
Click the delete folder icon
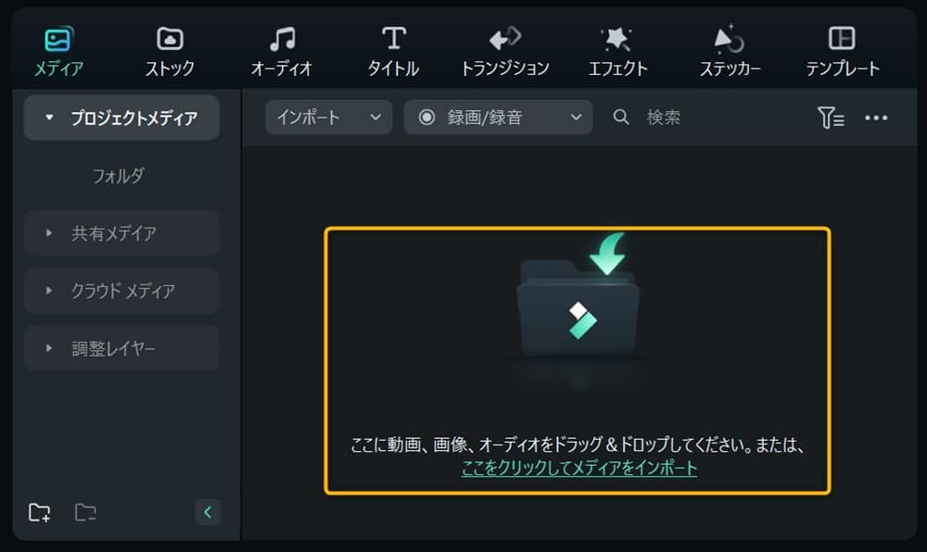(84, 511)
